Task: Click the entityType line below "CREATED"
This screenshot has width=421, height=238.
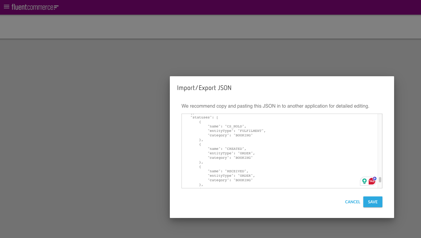Action: point(231,153)
